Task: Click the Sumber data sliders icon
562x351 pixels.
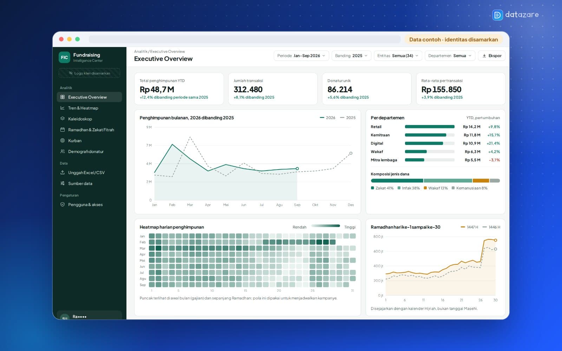Action: (63, 183)
